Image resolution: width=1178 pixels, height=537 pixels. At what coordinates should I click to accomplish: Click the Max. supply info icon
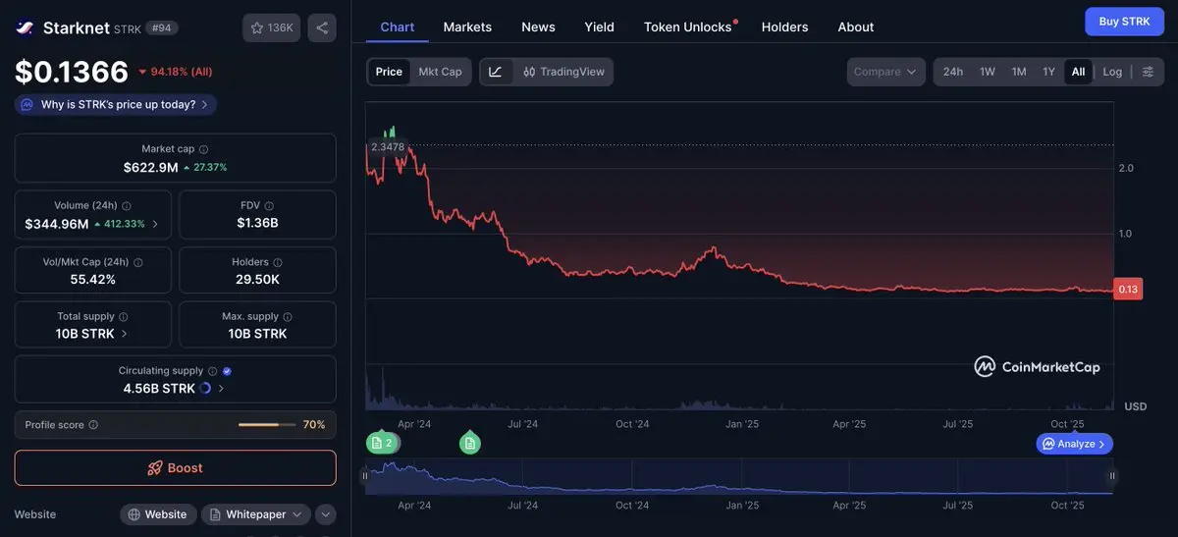[x=288, y=316]
